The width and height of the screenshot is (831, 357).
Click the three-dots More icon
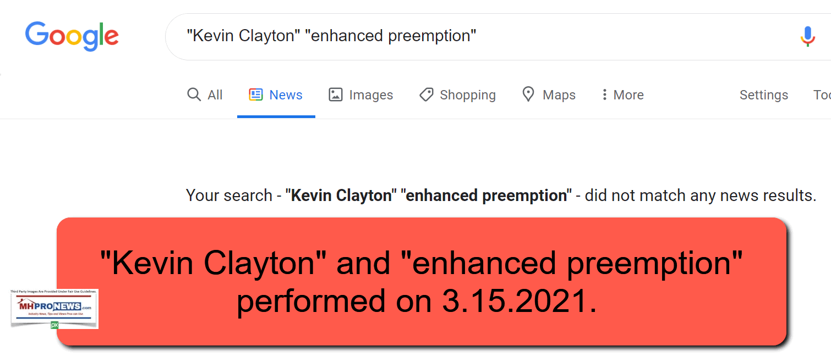coord(604,94)
